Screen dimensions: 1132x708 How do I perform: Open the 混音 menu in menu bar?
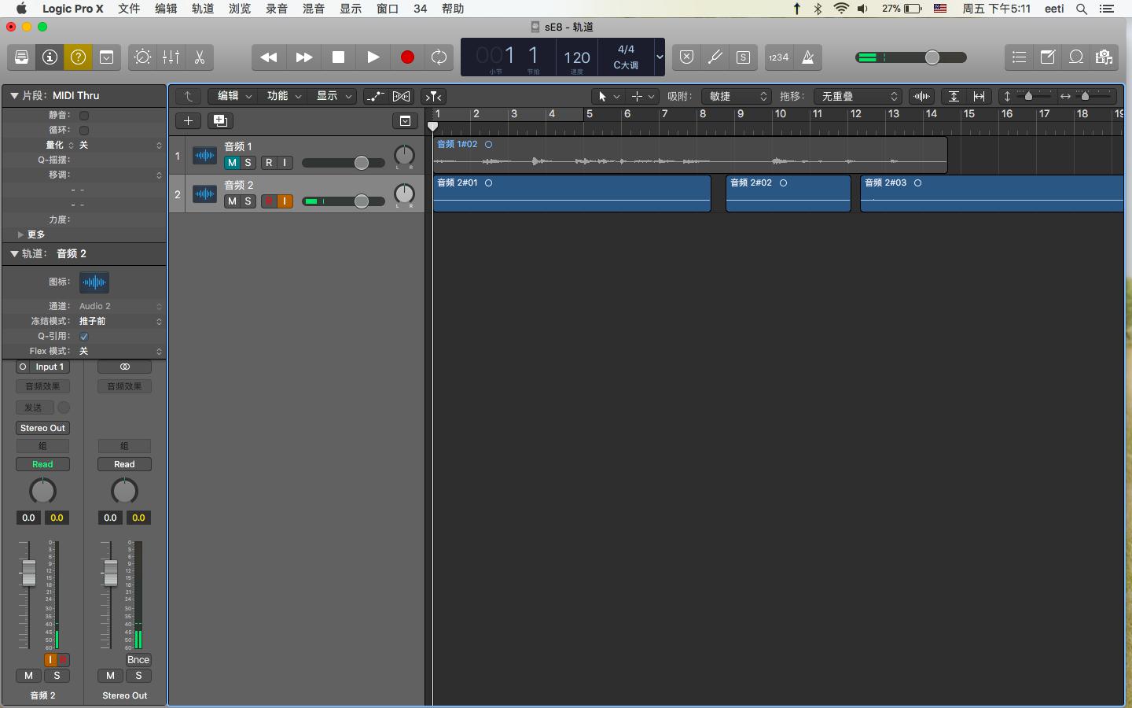(314, 9)
